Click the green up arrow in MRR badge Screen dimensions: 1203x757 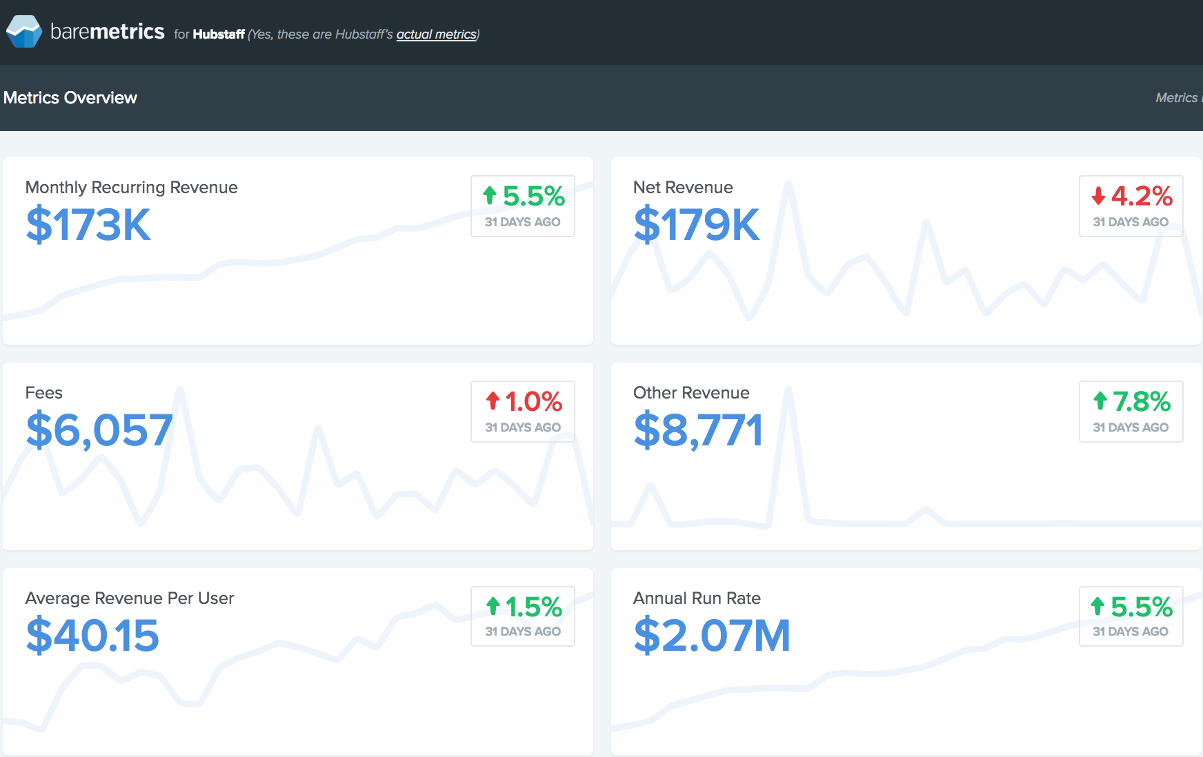(x=490, y=196)
